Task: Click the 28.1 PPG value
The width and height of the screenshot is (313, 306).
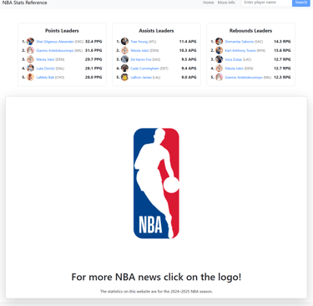Action: pyautogui.click(x=93, y=69)
